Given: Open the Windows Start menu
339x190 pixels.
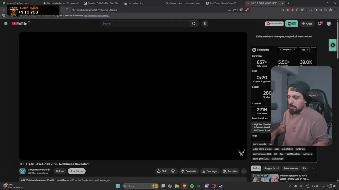Looking at the screenshot, I should tap(118, 186).
